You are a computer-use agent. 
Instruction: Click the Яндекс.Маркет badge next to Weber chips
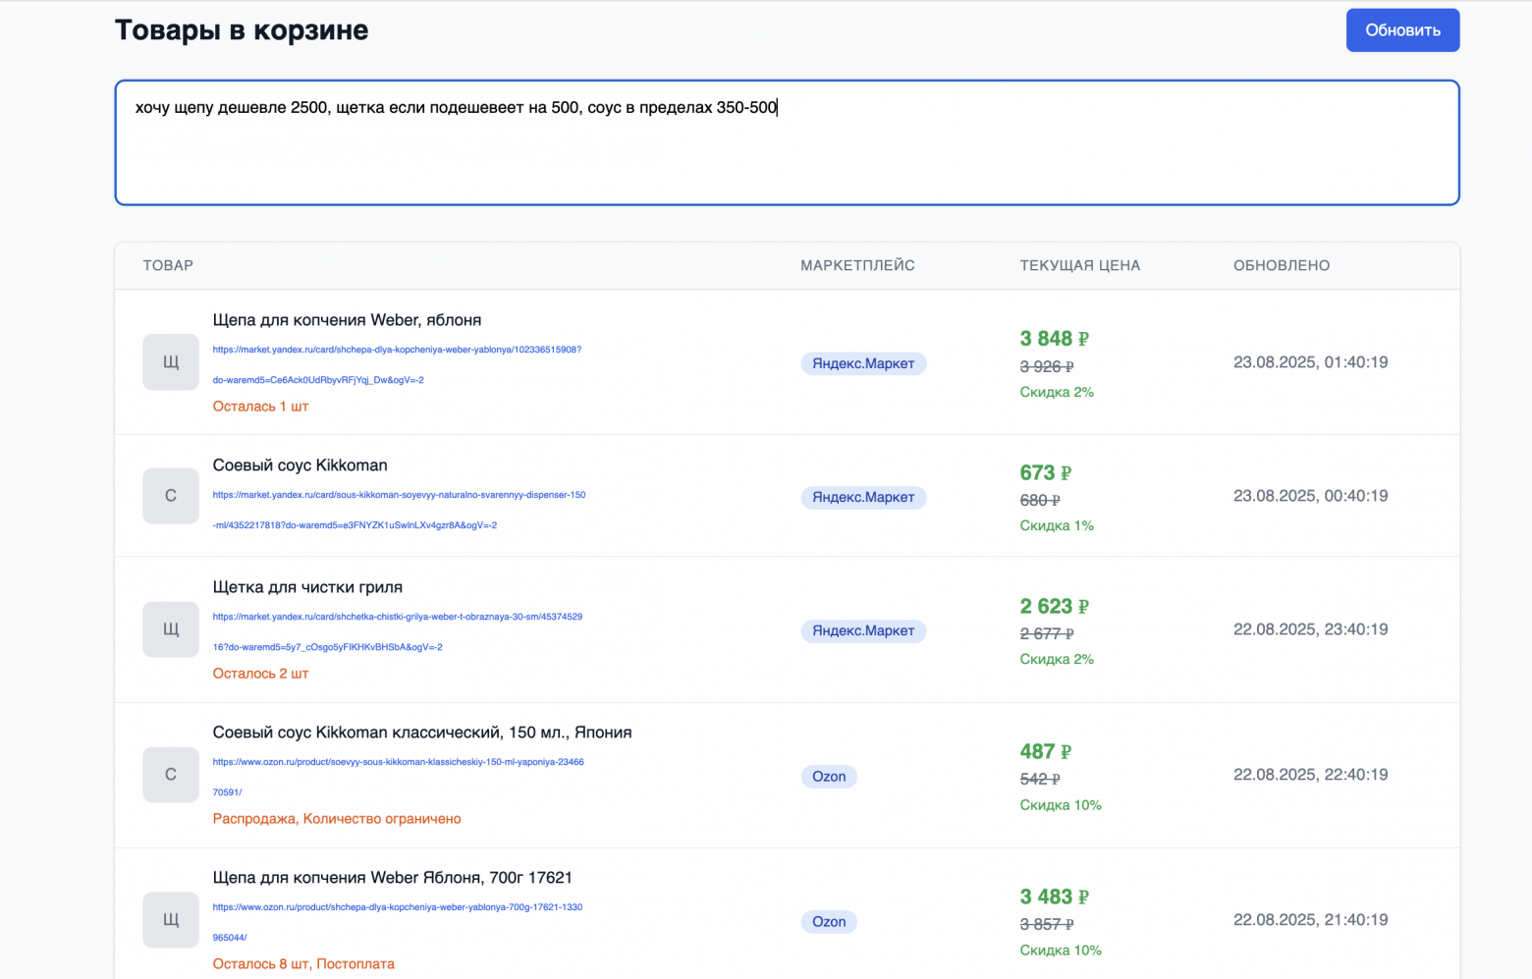point(863,363)
